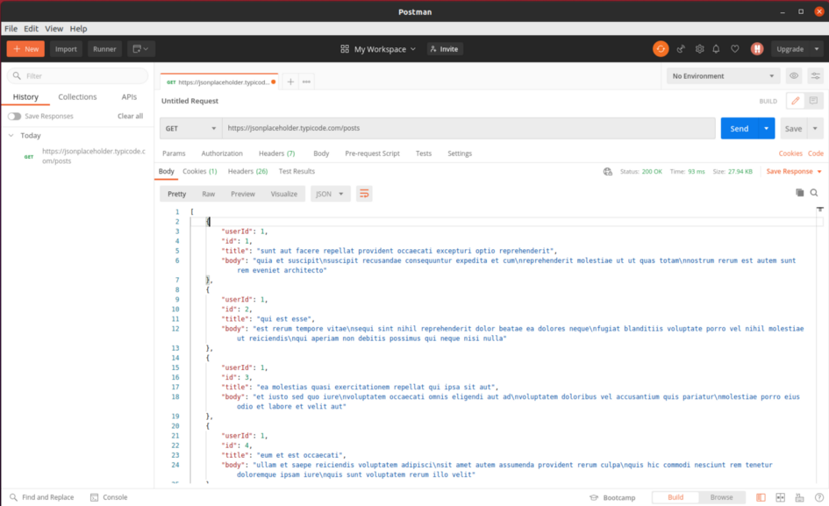Search the response with magnifier icon

point(814,192)
